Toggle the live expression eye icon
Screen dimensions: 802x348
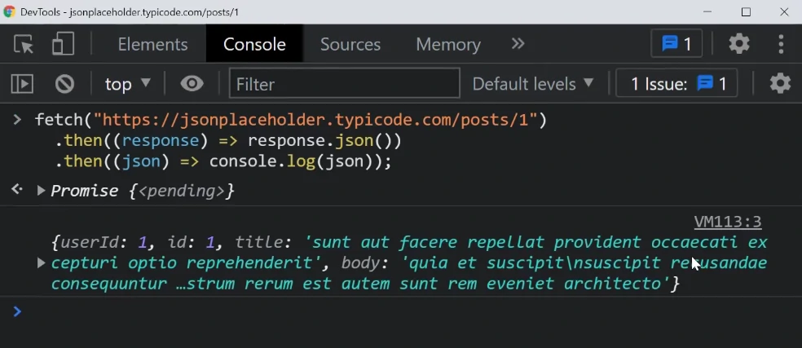coord(192,83)
